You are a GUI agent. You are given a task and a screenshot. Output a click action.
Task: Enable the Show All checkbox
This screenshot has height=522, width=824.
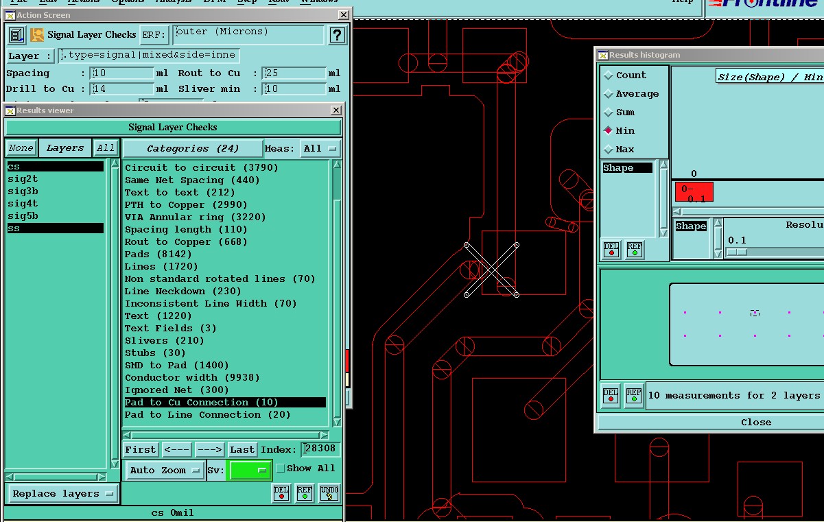[280, 468]
